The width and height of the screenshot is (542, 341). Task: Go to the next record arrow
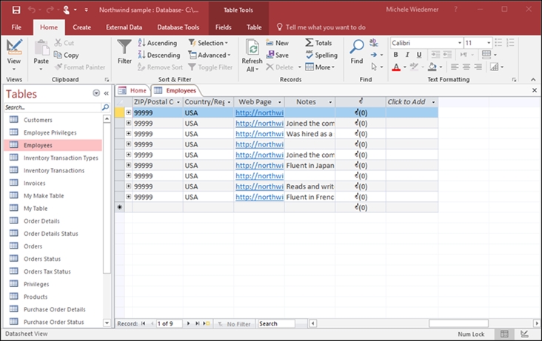188,323
